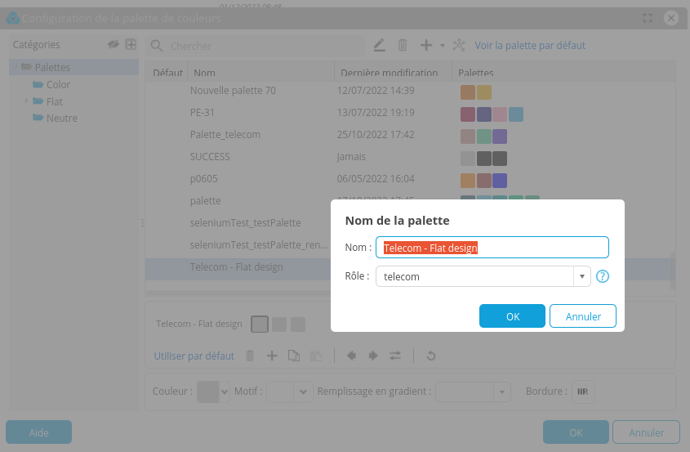Click the trash delete icon in the top toolbar
Screen dimensions: 690x452
(403, 45)
